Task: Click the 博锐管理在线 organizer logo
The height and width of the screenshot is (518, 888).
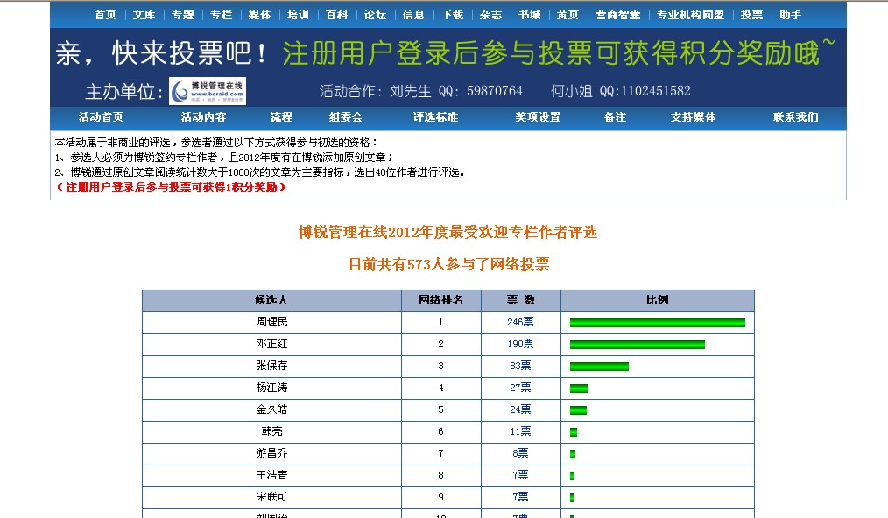Action: [208, 91]
